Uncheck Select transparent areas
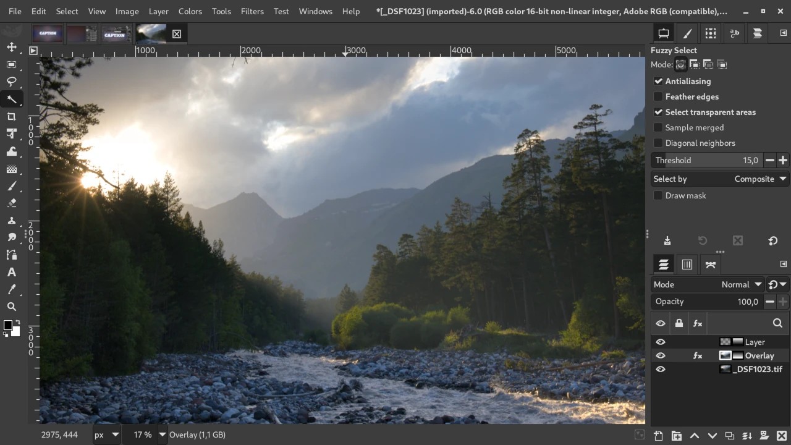This screenshot has height=445, width=791. click(658, 112)
